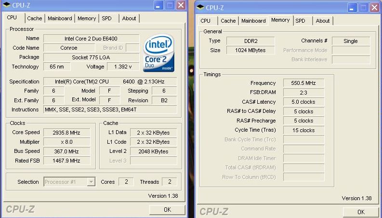382x218 pixels.
Task: Click the Threads count field
Action: click(x=170, y=182)
